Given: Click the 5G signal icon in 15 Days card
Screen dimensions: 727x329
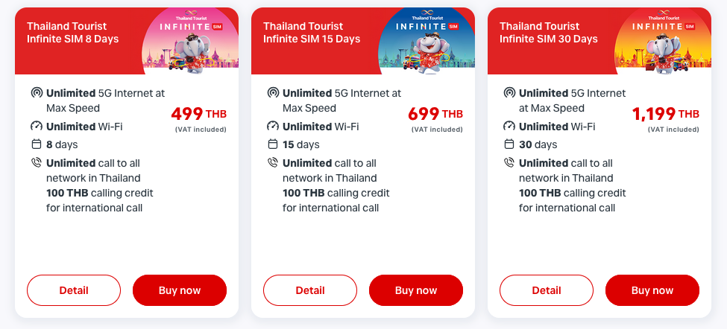Looking at the screenshot, I should click(273, 94).
